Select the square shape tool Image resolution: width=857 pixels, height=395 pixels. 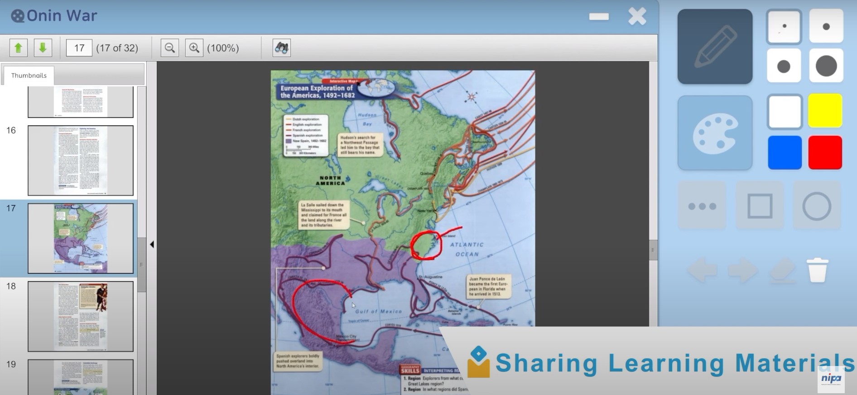[760, 206]
